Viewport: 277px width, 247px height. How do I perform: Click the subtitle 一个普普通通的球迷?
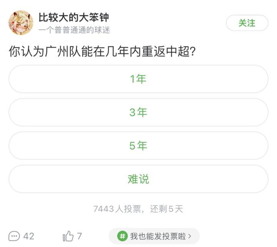74,30
